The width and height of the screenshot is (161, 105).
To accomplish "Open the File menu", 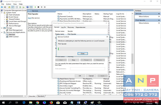I will 3,4.
